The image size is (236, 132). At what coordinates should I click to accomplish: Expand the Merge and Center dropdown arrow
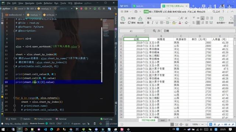226,23
